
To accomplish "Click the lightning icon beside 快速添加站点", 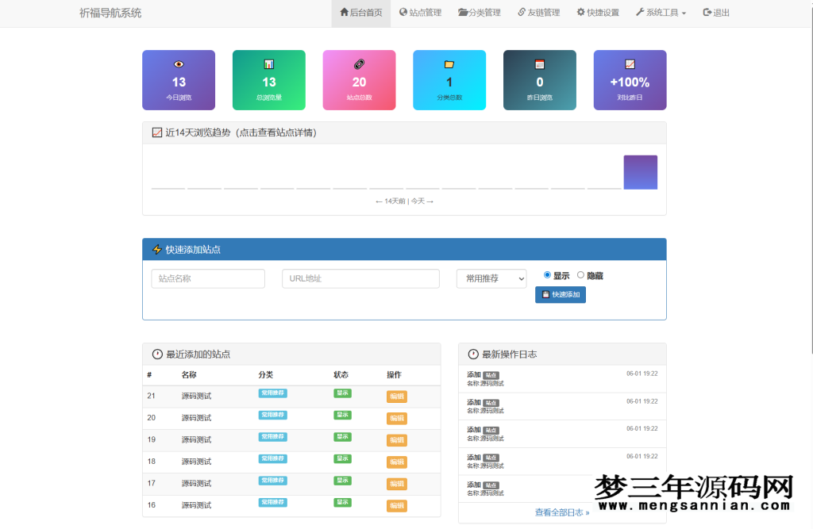I will pyautogui.click(x=157, y=250).
